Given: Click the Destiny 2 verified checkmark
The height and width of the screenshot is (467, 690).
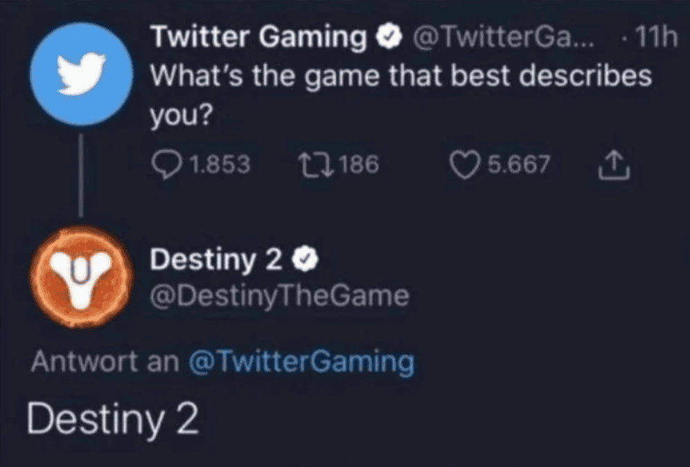Looking at the screenshot, I should pos(306,261).
